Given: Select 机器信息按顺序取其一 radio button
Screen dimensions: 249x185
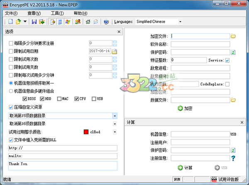Looking at the screenshot, I should [x=11, y=83].
